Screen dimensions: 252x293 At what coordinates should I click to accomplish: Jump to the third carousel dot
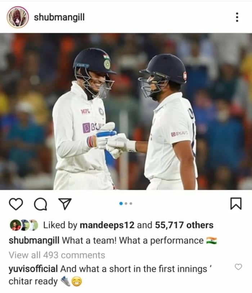[x=131, y=203]
